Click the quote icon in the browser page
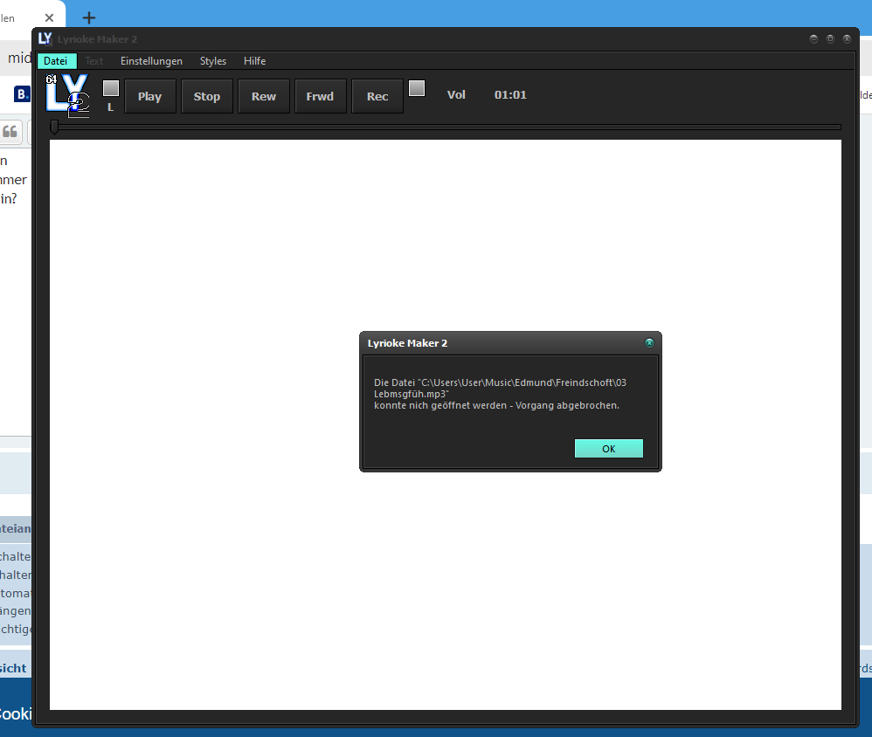 tap(10, 132)
